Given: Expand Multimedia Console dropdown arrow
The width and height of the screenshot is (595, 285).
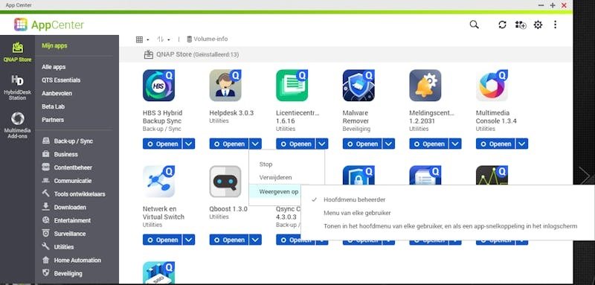Looking at the screenshot, I should coord(522,144).
